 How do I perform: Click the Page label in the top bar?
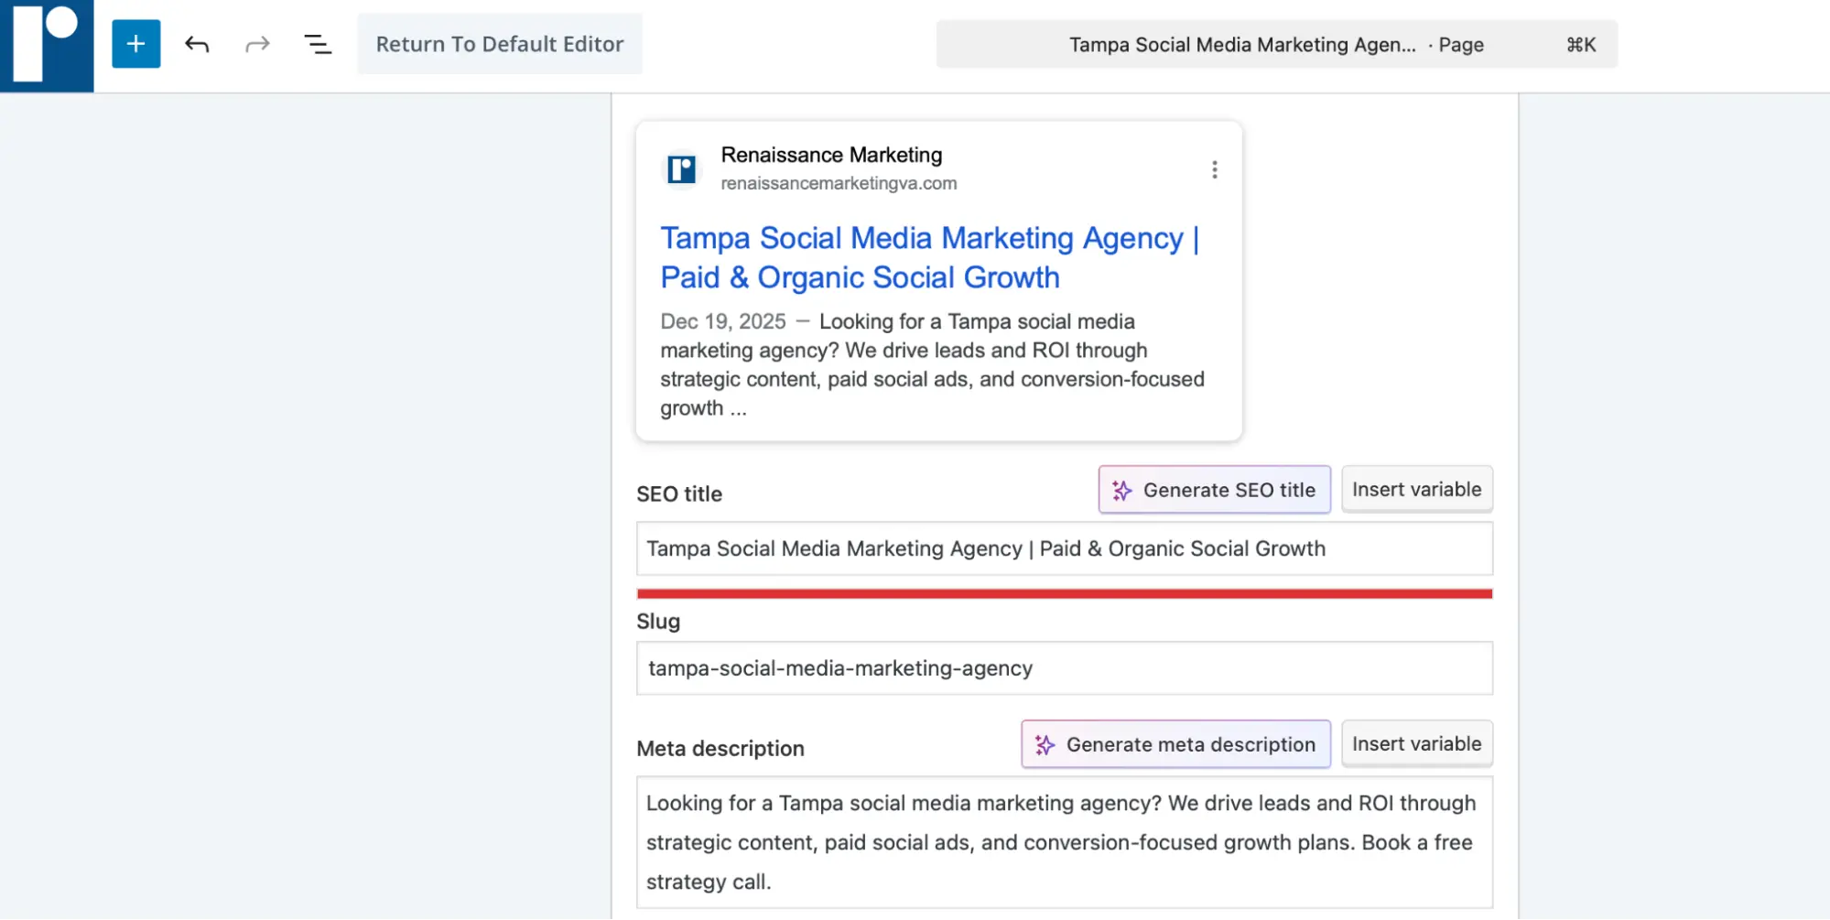(x=1460, y=43)
